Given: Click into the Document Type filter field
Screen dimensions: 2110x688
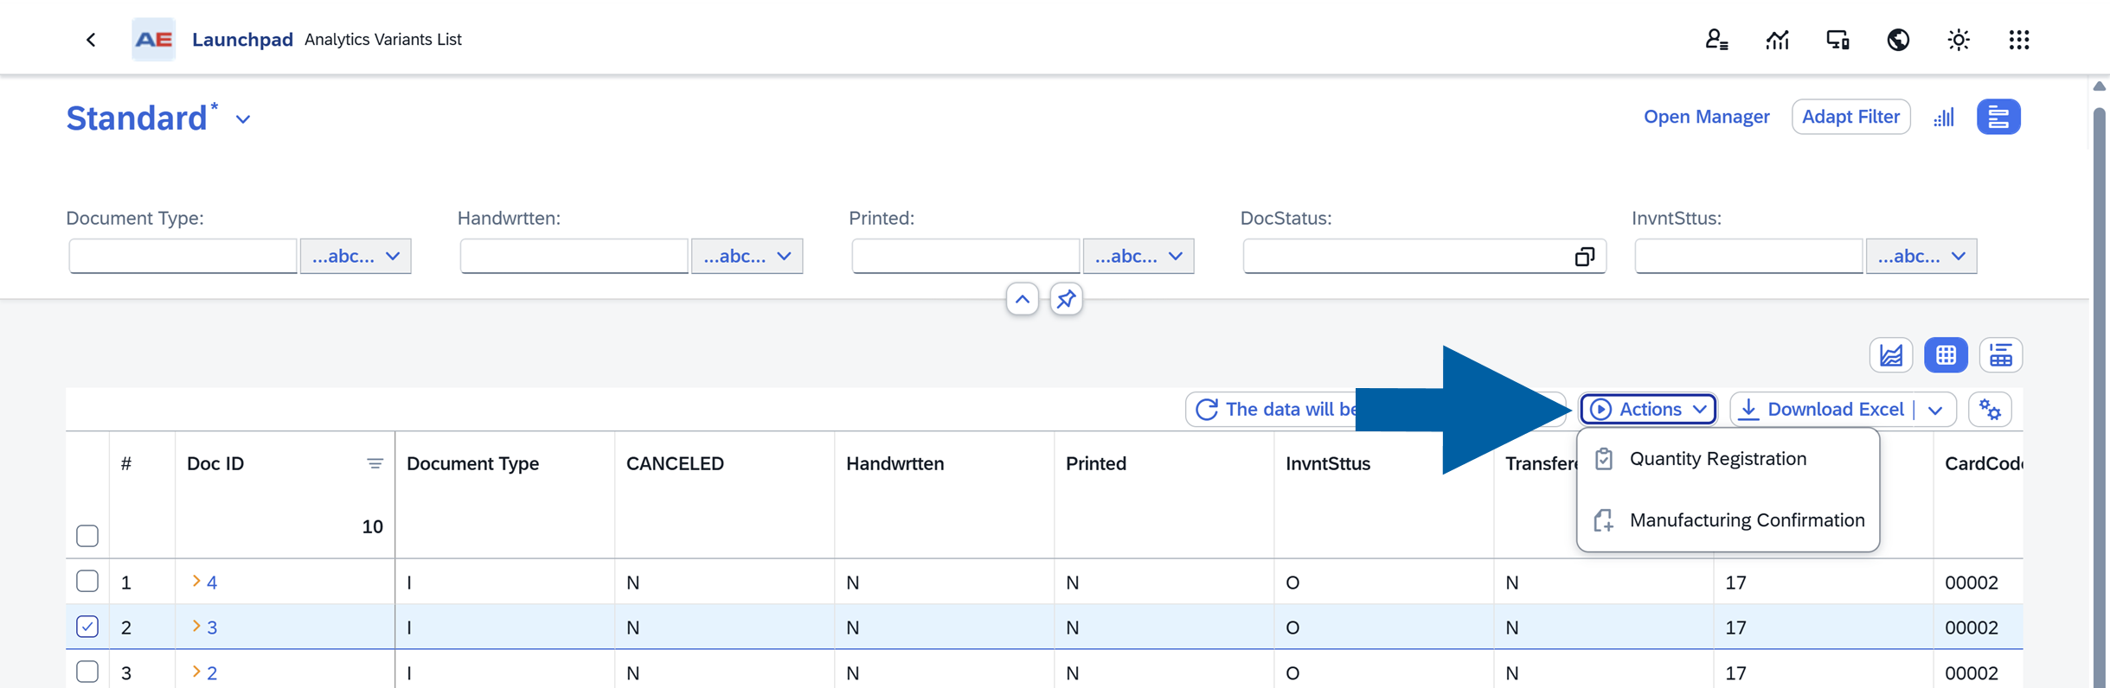Looking at the screenshot, I should [183, 256].
